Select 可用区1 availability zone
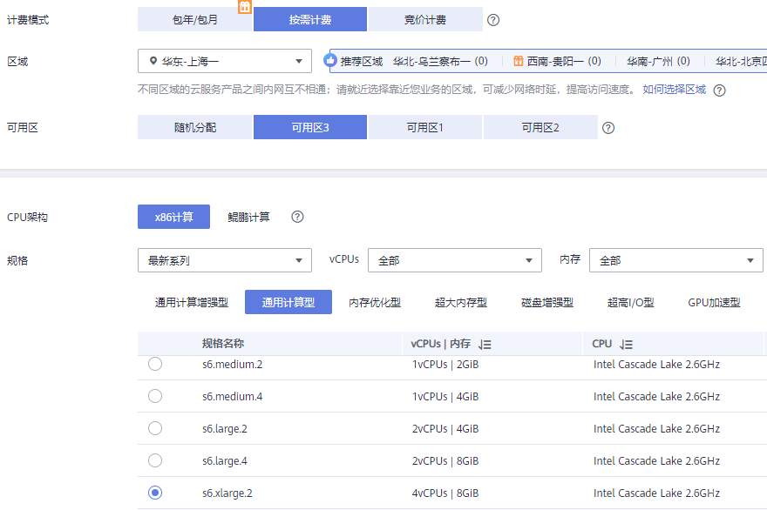This screenshot has width=767, height=510. 425,127
